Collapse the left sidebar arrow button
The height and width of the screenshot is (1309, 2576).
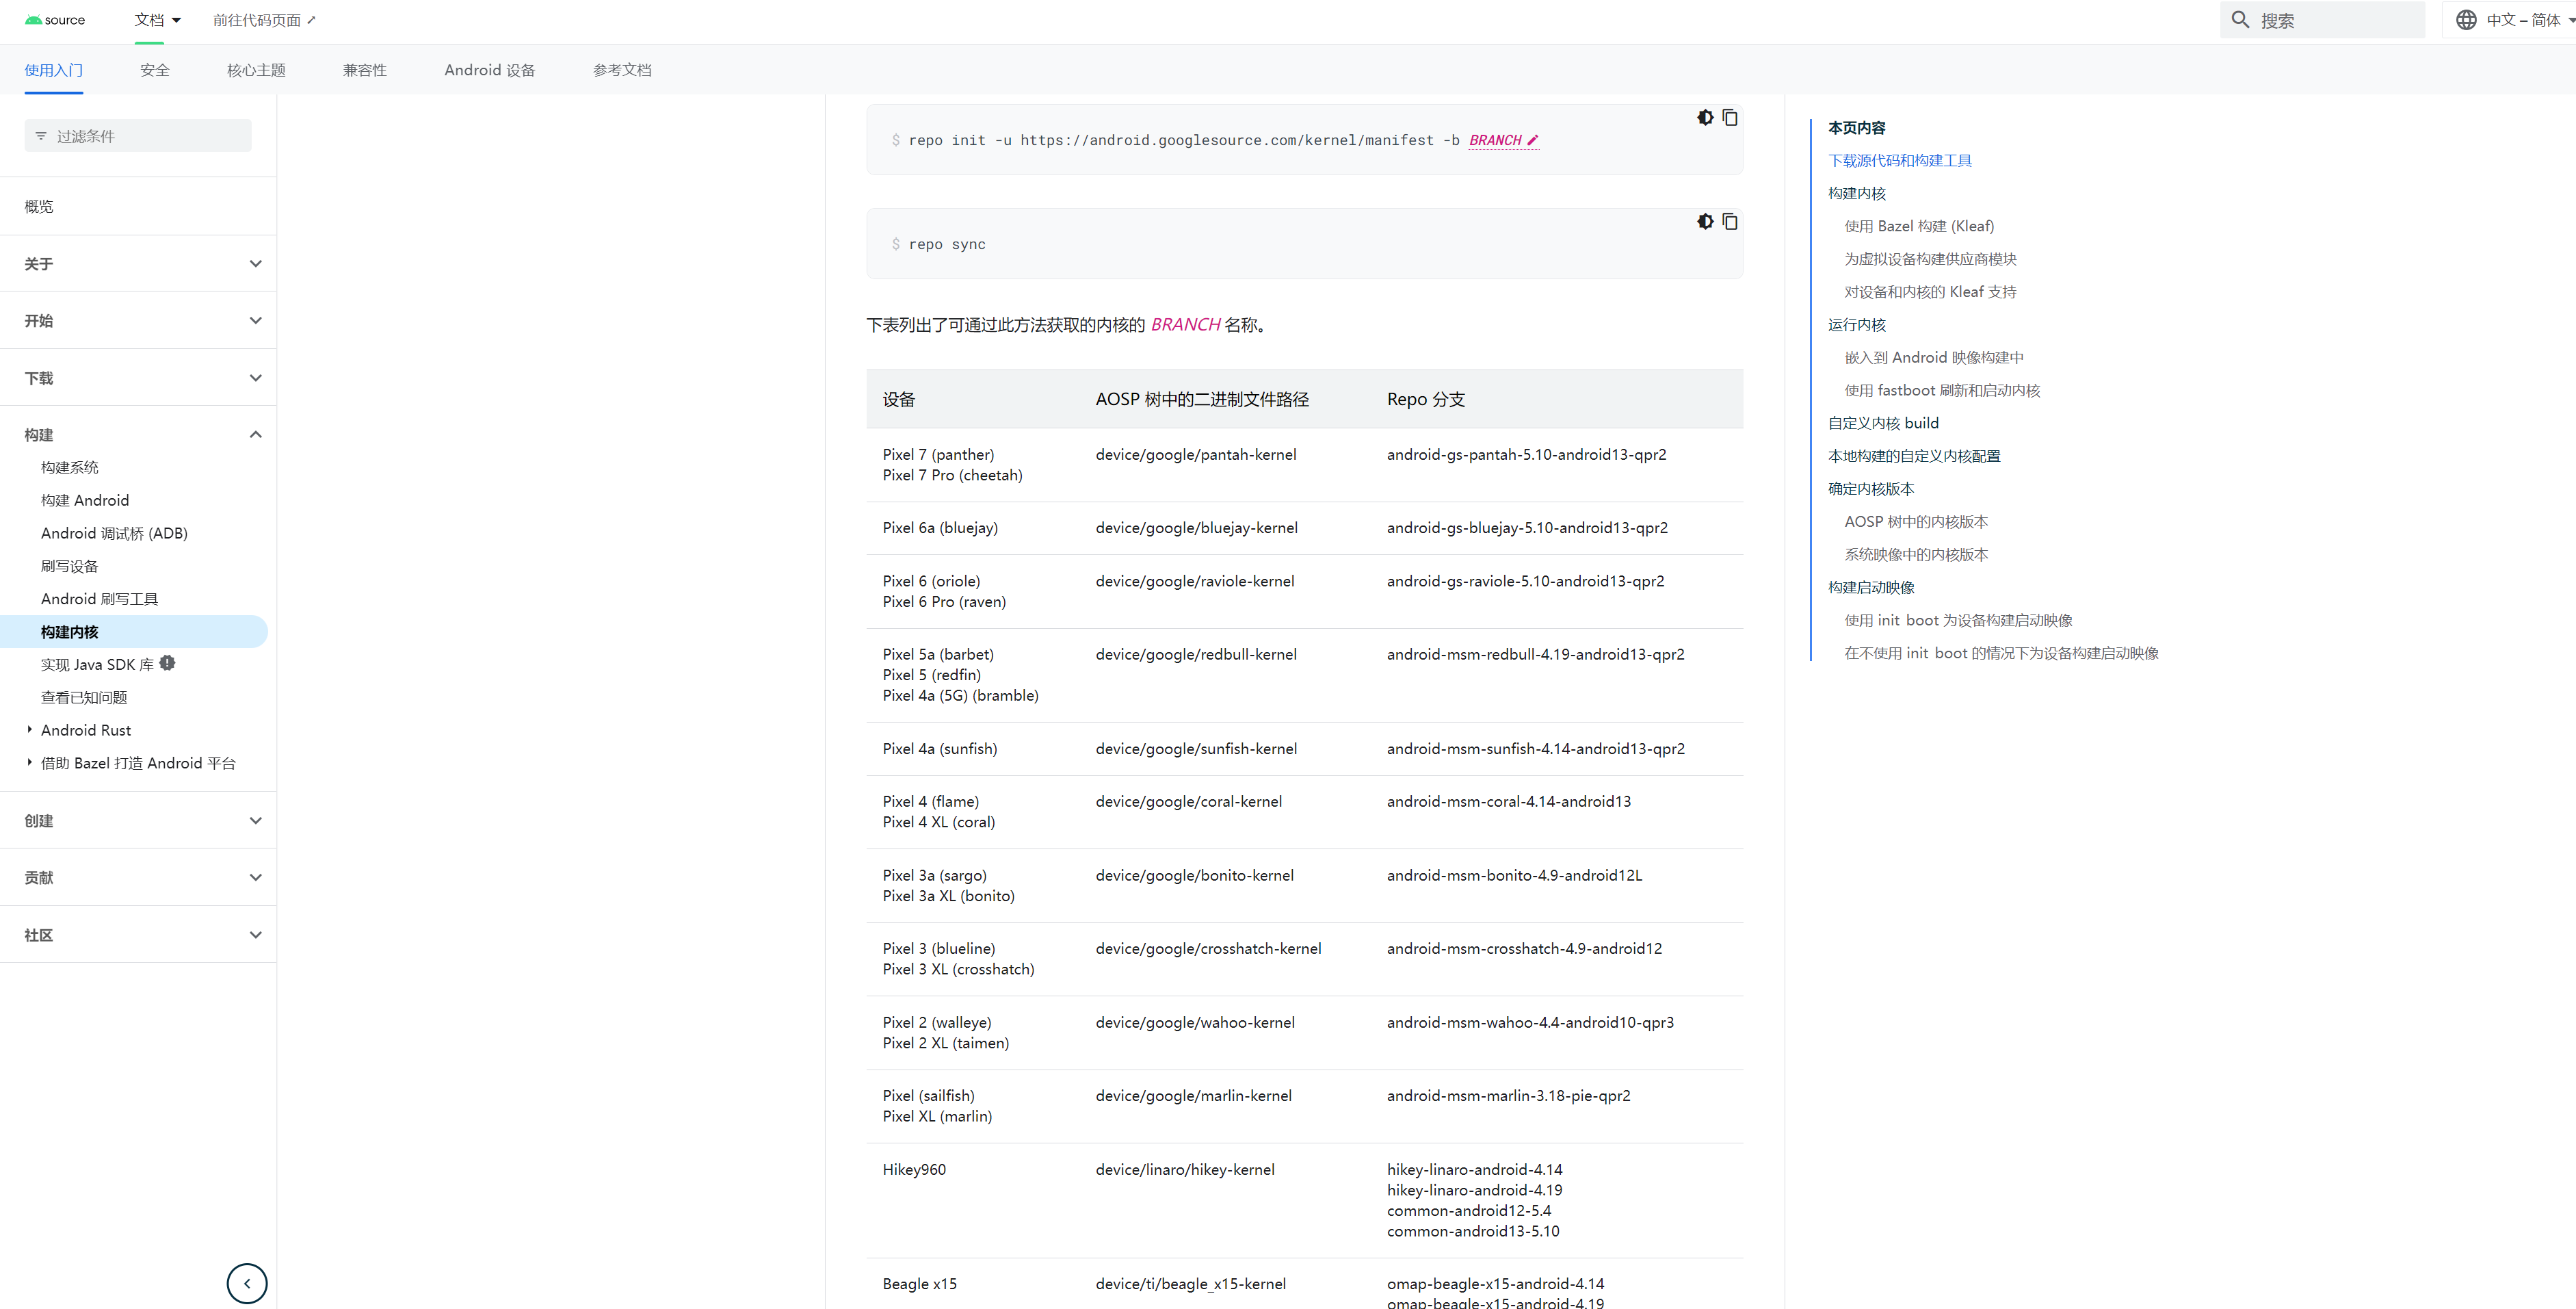[x=247, y=1283]
